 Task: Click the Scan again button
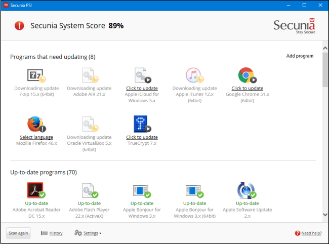point(18,233)
